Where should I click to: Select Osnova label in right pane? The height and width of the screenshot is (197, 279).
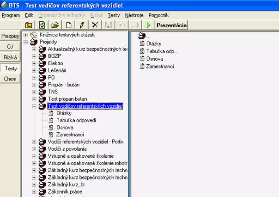[155, 59]
